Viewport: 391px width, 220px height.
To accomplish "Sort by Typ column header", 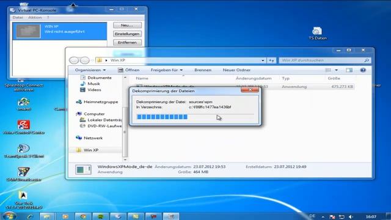I will 286,78.
